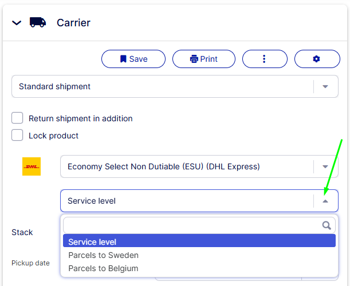Expand the Economy Select Non Dutiable dropdown
The width and height of the screenshot is (350, 286).
click(x=325, y=166)
